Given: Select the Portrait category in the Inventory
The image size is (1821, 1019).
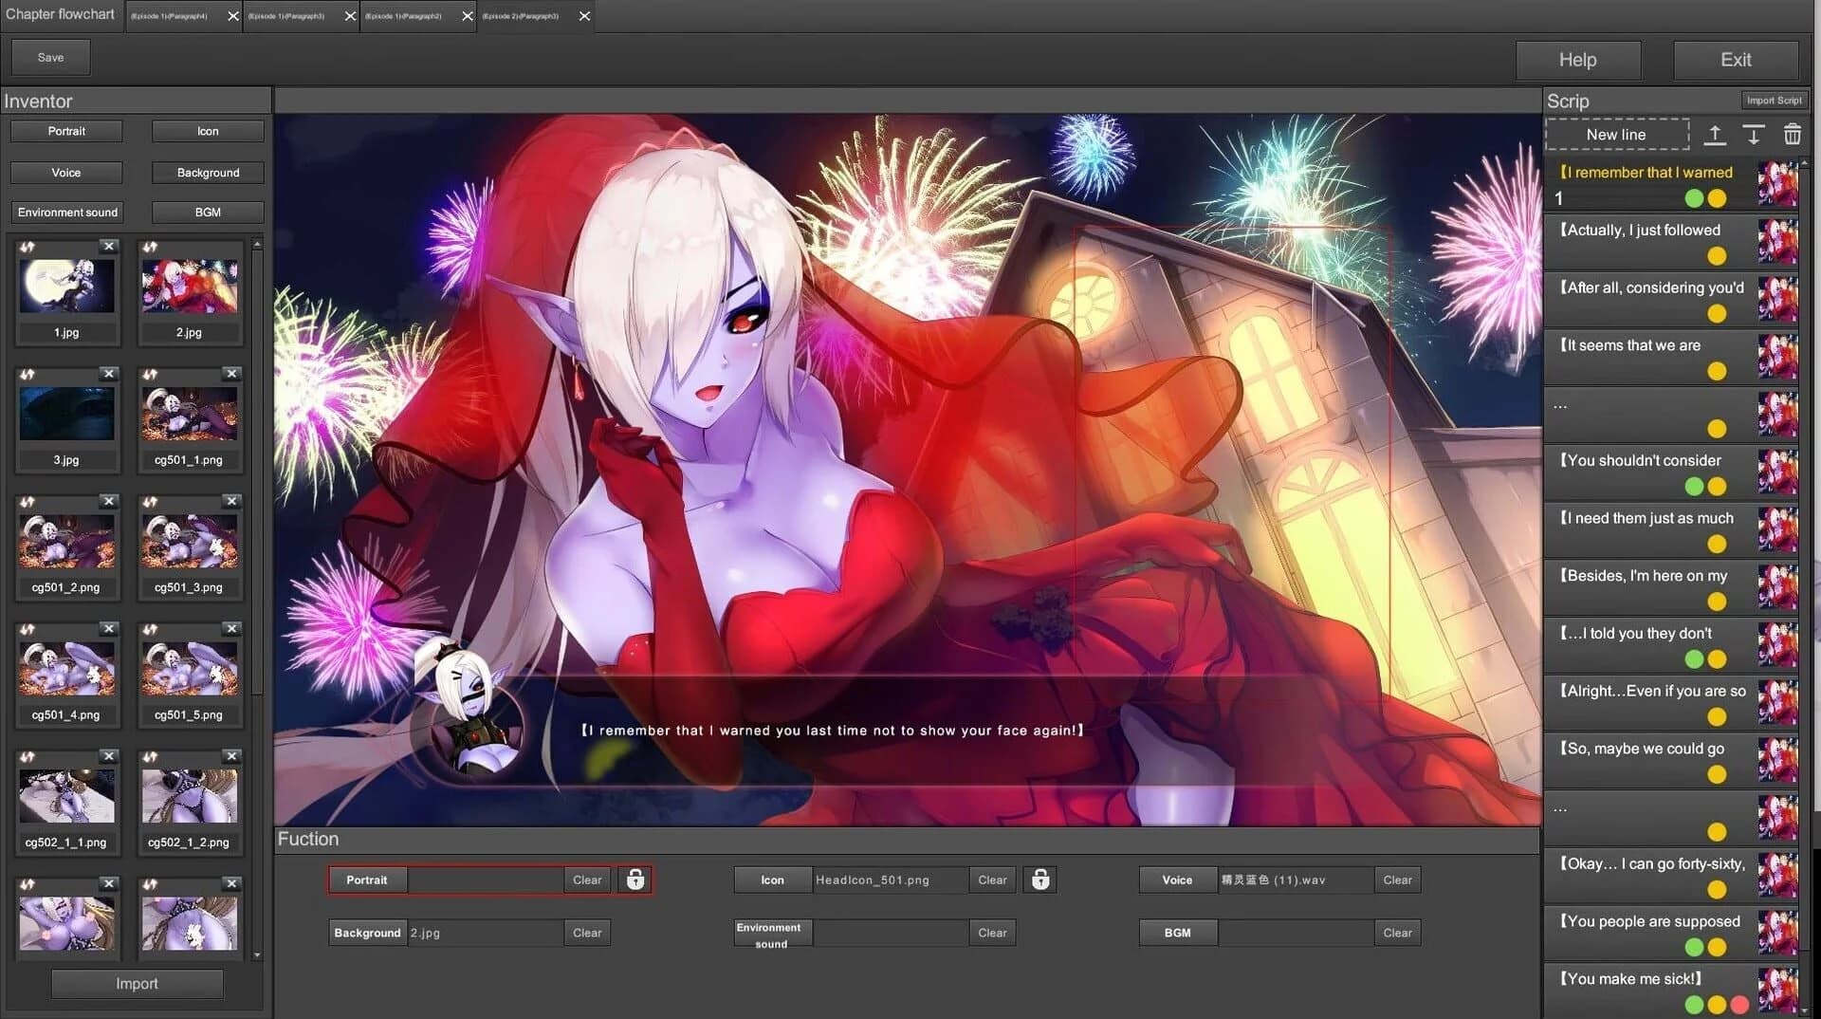Looking at the screenshot, I should tap(65, 131).
